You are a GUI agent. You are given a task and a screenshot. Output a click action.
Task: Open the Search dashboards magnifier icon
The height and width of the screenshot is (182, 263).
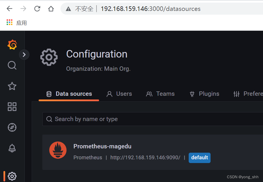pyautogui.click(x=12, y=65)
